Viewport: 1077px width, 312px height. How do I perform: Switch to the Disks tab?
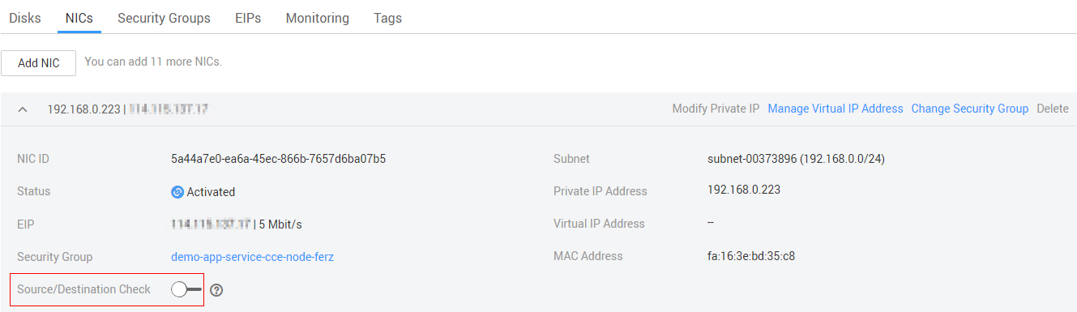pos(25,18)
